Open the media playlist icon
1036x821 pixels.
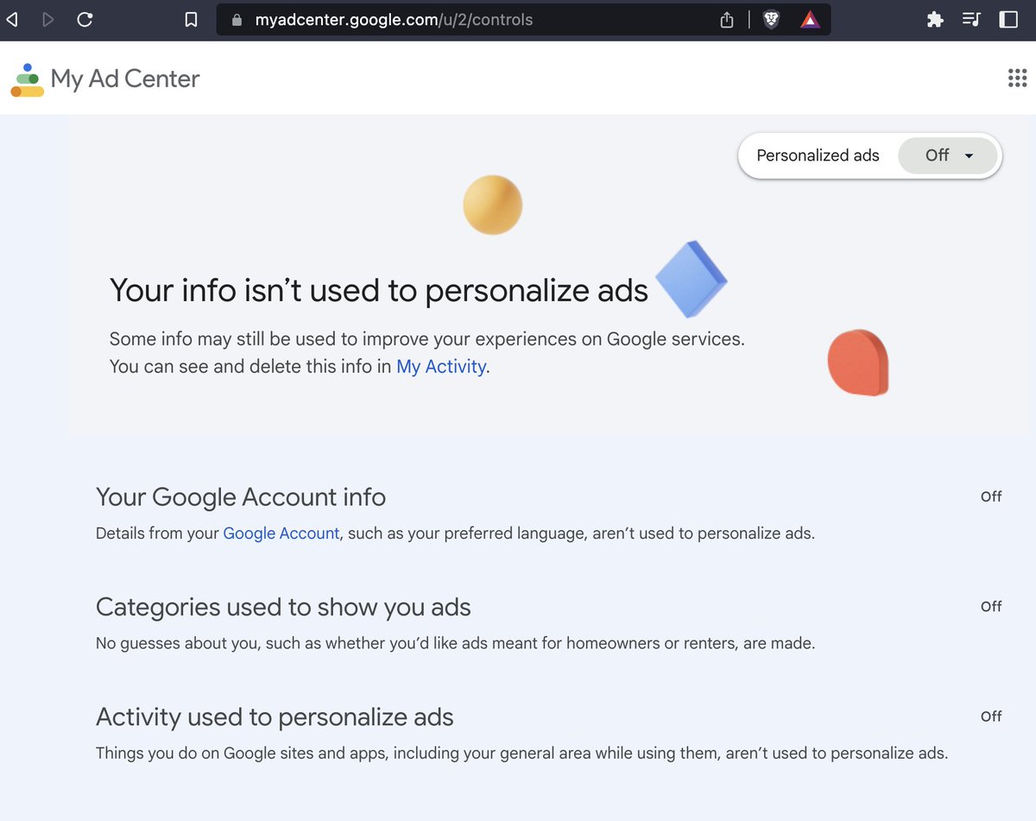coord(971,19)
